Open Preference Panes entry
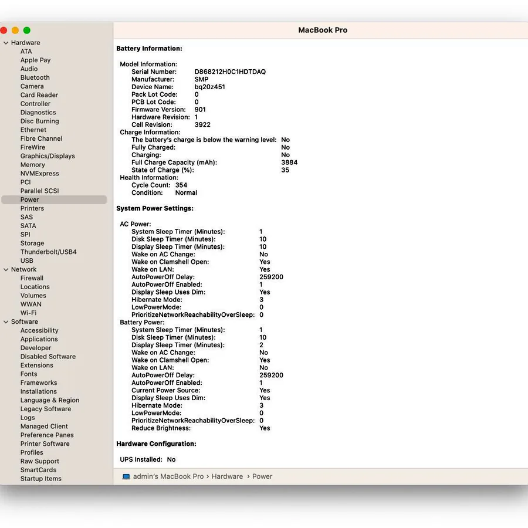The image size is (528, 528). [x=47, y=435]
